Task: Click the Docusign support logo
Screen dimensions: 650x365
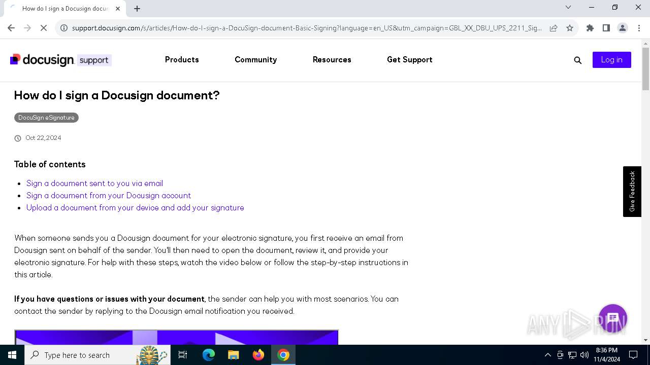Action: coord(60,60)
